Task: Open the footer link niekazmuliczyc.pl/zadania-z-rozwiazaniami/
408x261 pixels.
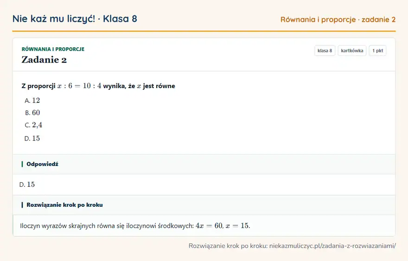Action: click(332, 246)
